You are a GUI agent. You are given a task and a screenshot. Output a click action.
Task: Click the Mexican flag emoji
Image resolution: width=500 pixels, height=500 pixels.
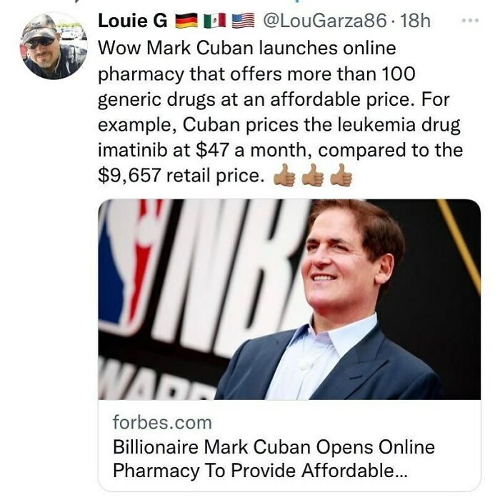[214, 21]
